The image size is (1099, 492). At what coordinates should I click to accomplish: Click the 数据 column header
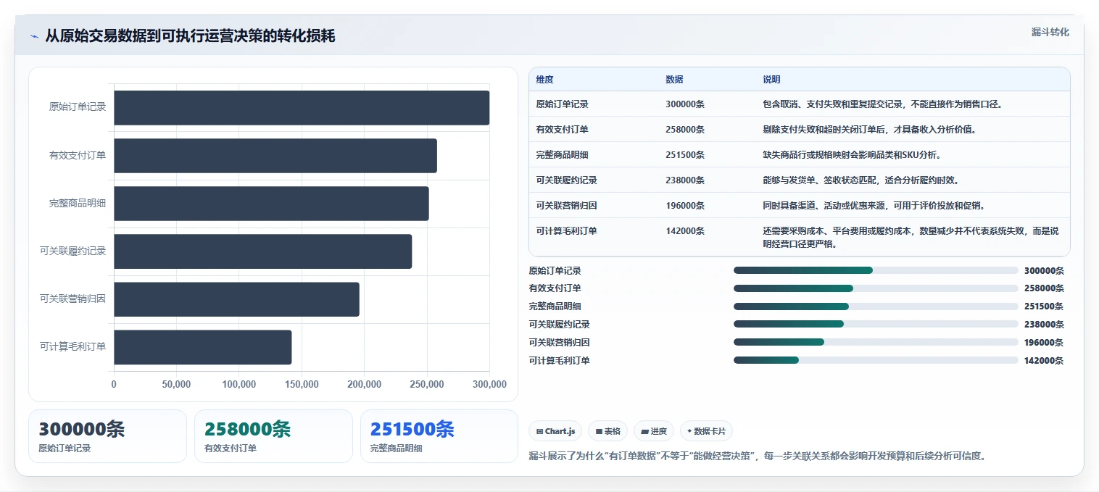pyautogui.click(x=674, y=80)
